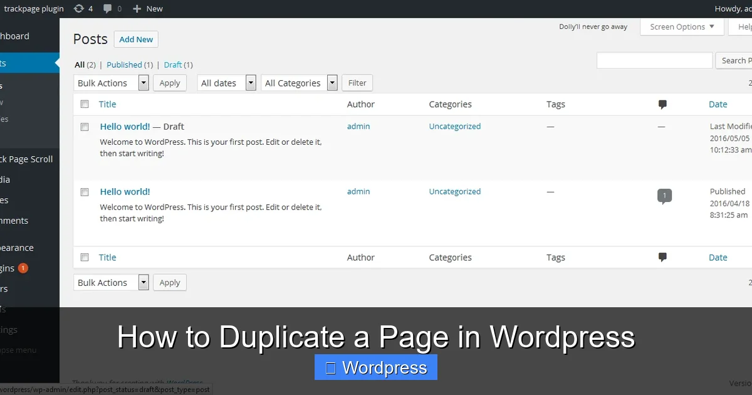752x395 pixels.
Task: Check the published Hello world post checkbox
Action: (x=85, y=192)
